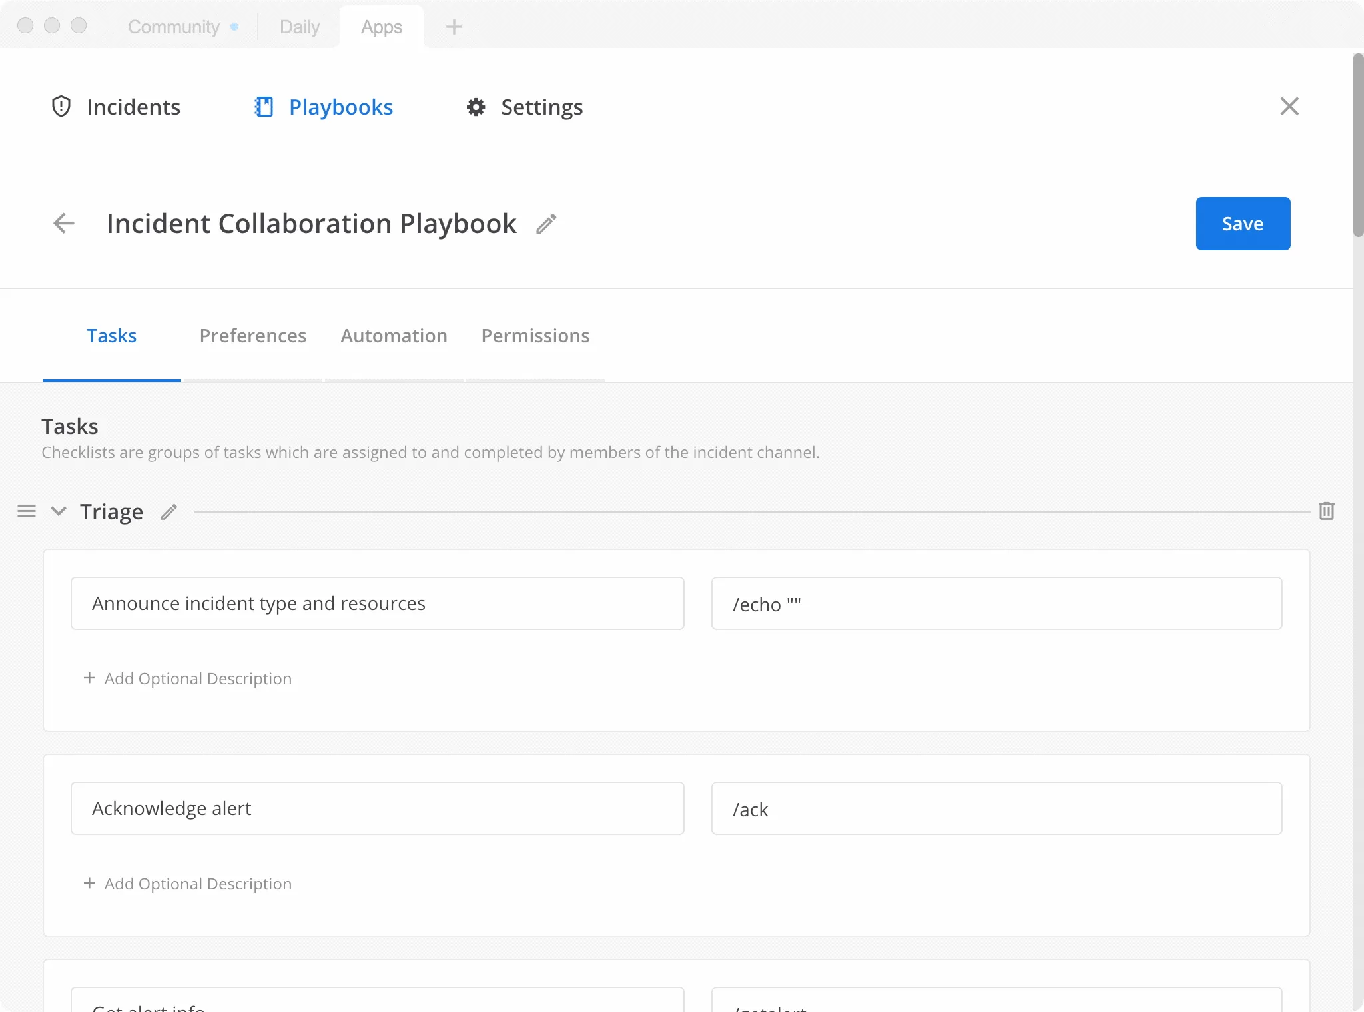1364x1012 pixels.
Task: Click the vertical scrollbar thumb
Action: (x=1358, y=145)
